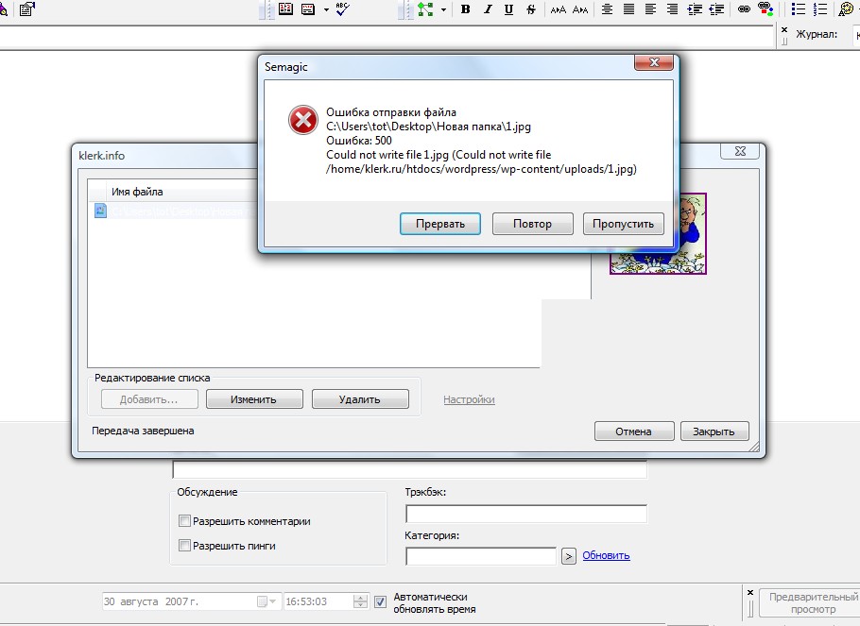Run the ABC spell check tool
The width and height of the screenshot is (860, 626).
click(x=343, y=8)
